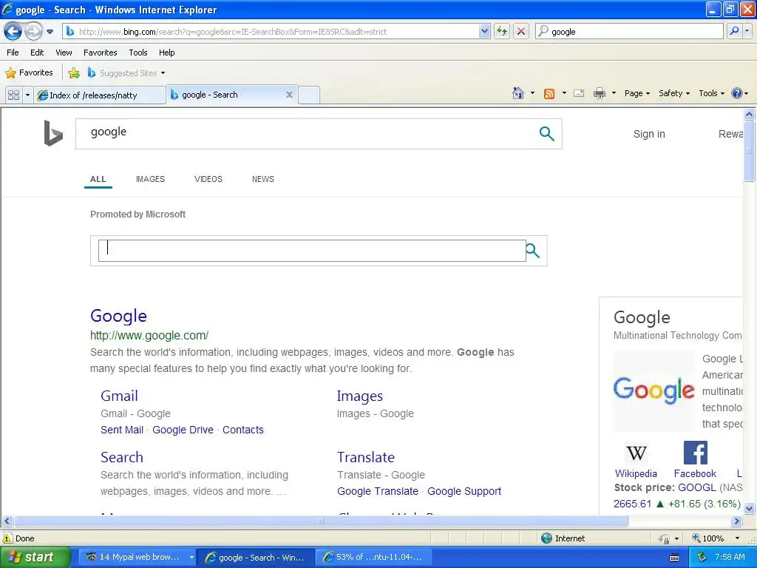Open the Translate sitelink

click(x=365, y=457)
